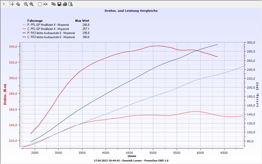This screenshot has width=262, height=164.
Task: Zoom in on the chart
Action: click(x=32, y=4)
